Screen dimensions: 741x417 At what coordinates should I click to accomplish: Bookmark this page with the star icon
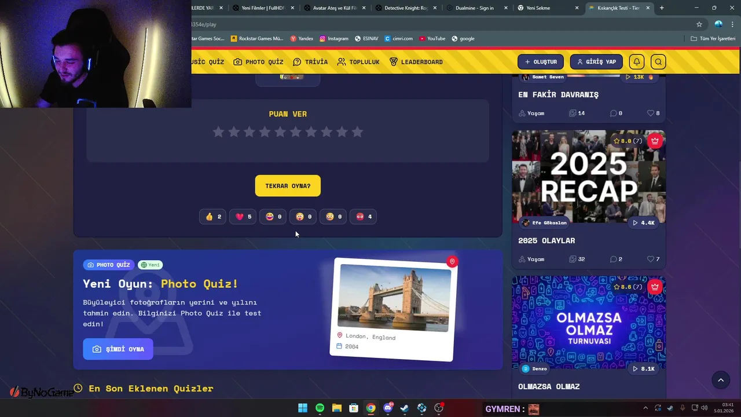coord(699,24)
